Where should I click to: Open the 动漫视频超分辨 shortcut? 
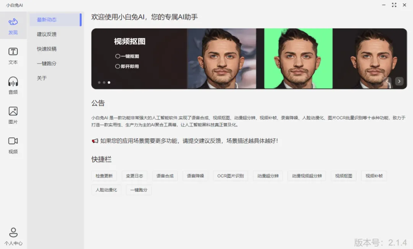[x=307, y=176]
